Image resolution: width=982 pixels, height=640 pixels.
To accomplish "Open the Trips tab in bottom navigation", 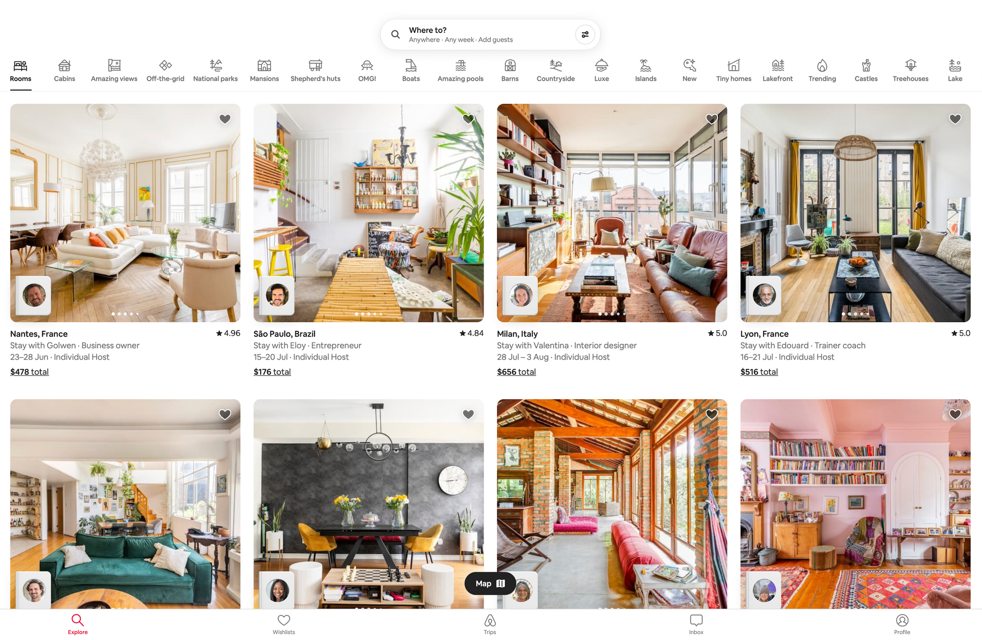I will click(490, 624).
